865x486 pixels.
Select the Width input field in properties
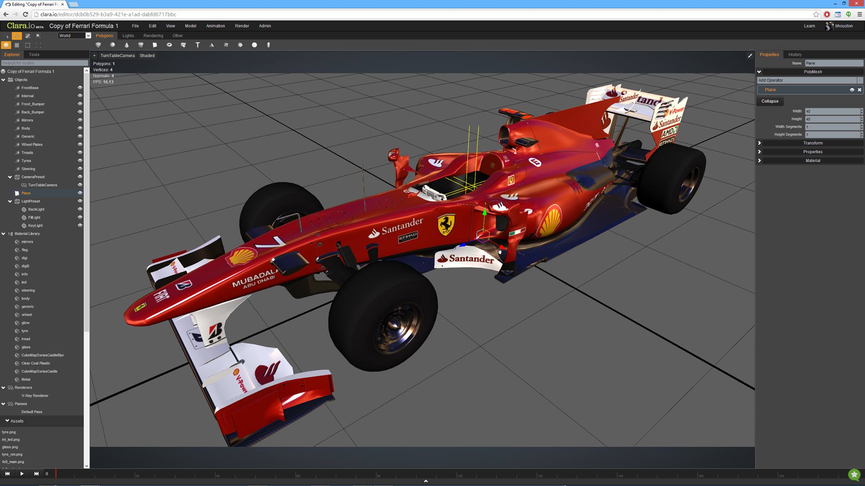(x=832, y=111)
